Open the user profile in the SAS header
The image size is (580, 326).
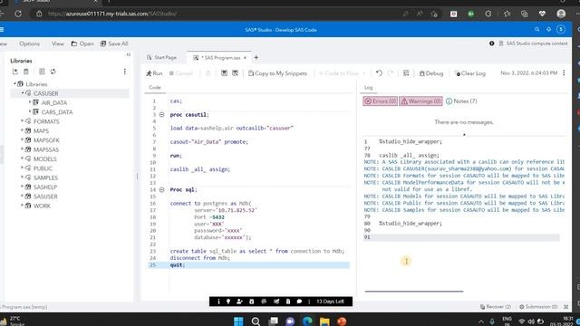pos(561,29)
